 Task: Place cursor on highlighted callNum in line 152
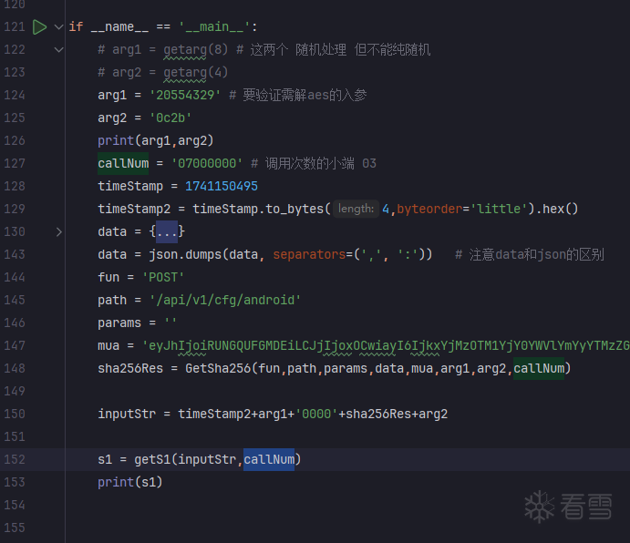(x=269, y=459)
